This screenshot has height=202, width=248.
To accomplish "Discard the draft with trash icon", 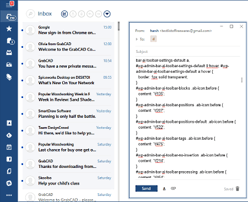I will pos(238,189).
